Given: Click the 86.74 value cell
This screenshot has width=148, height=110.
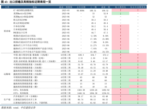Looking at the screenshot, I should click(80, 100).
